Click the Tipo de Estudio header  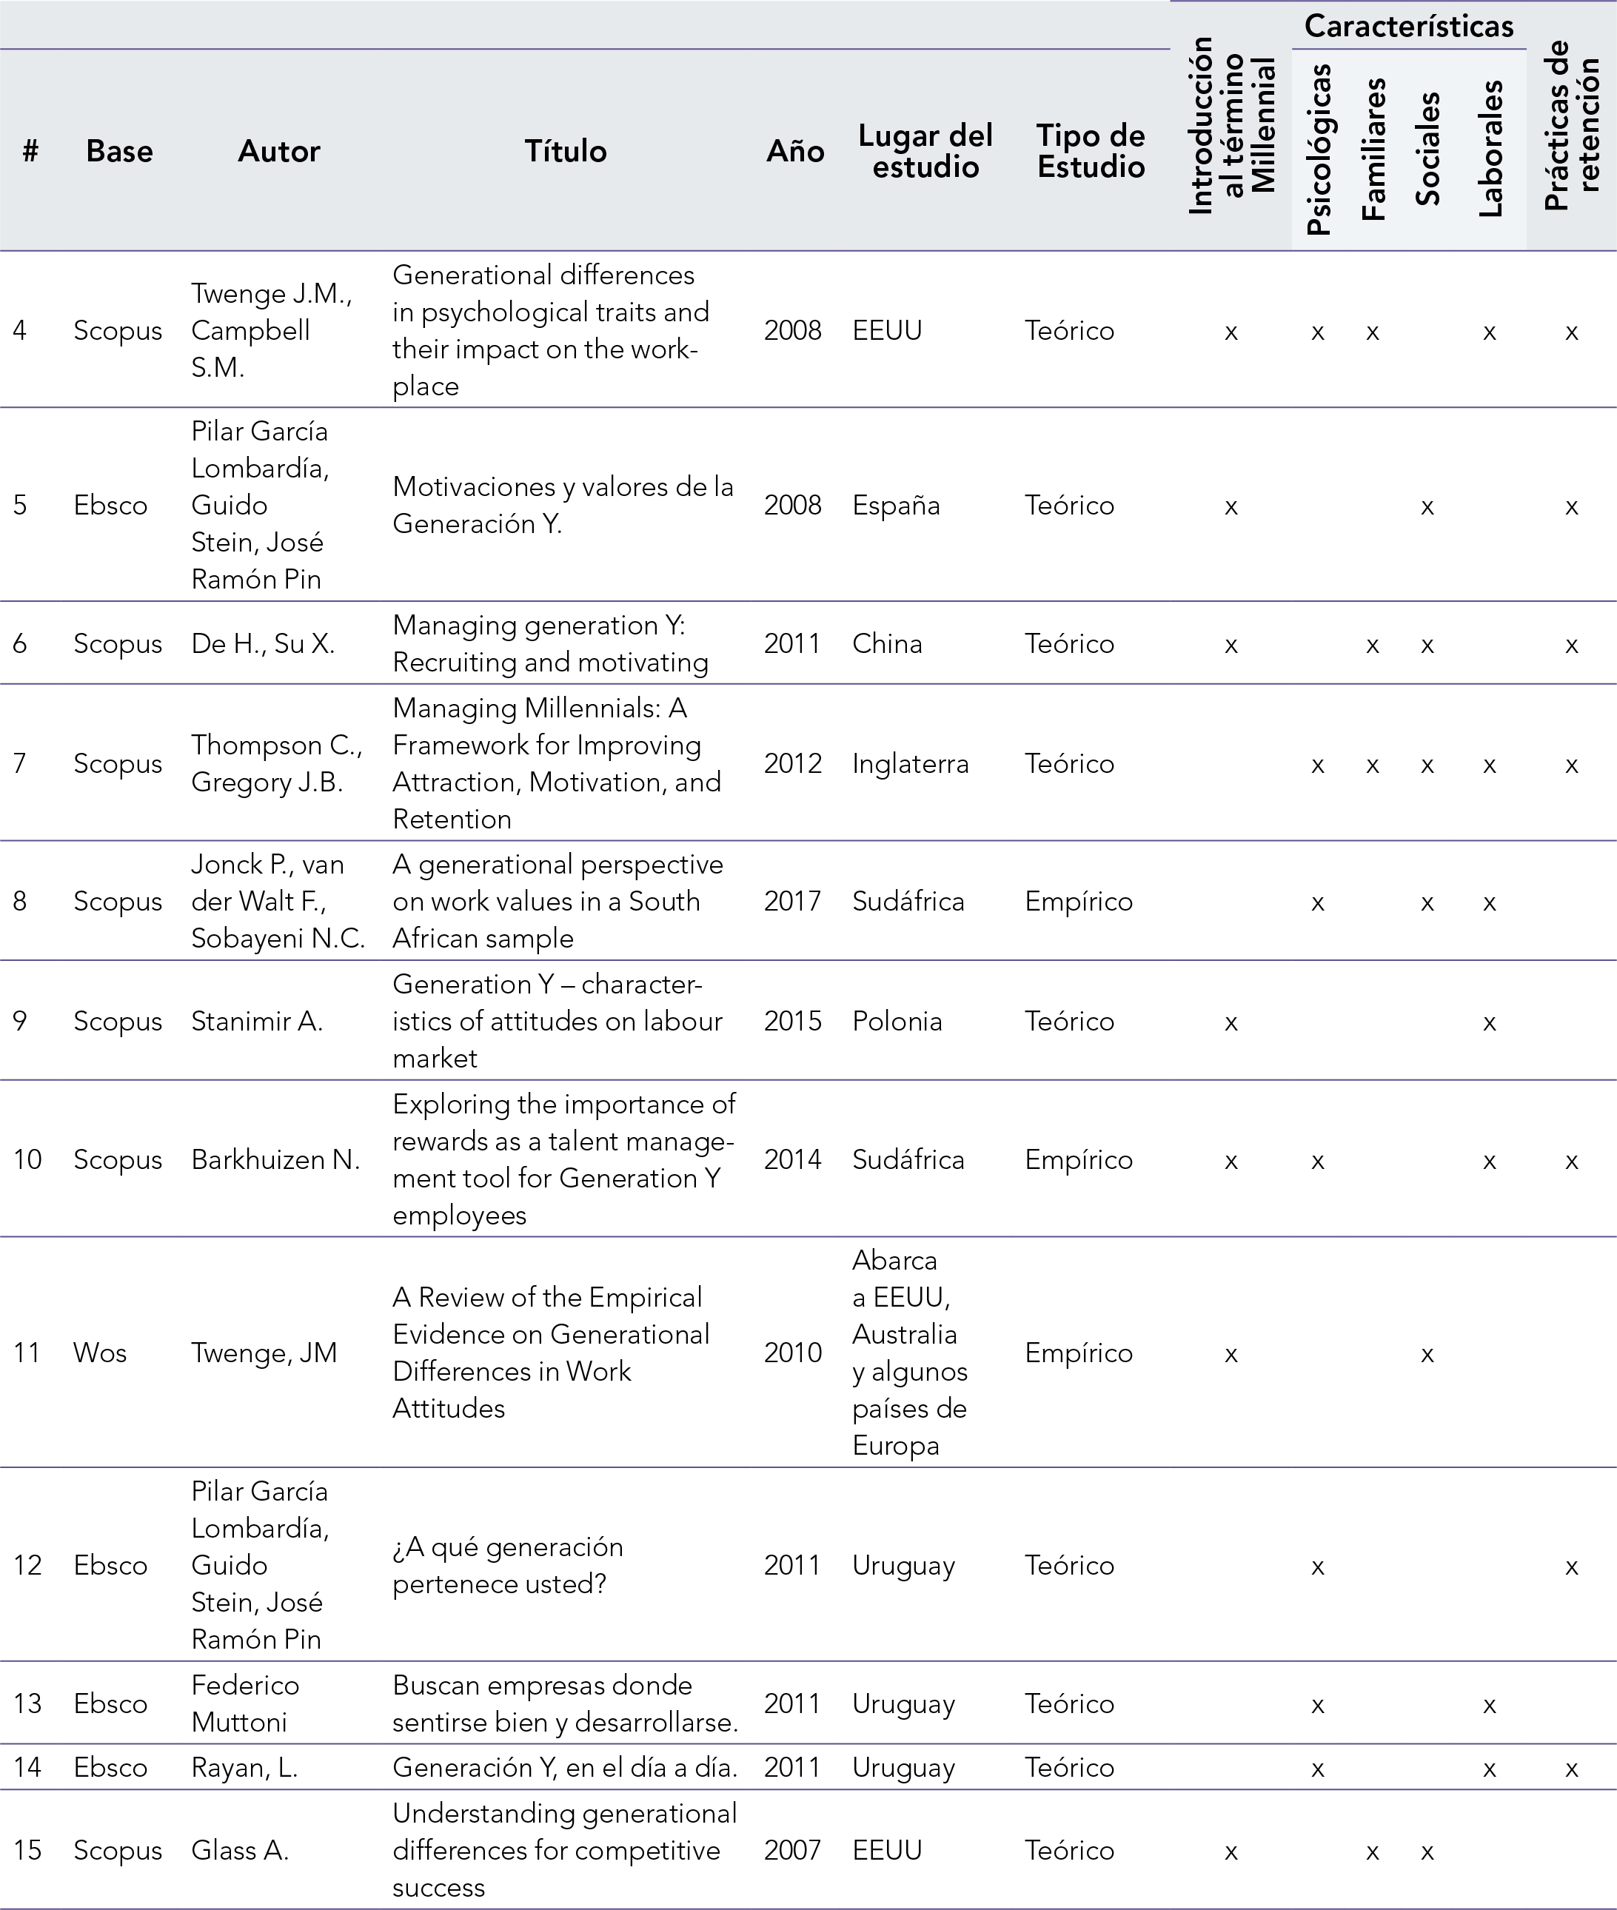point(1090,151)
